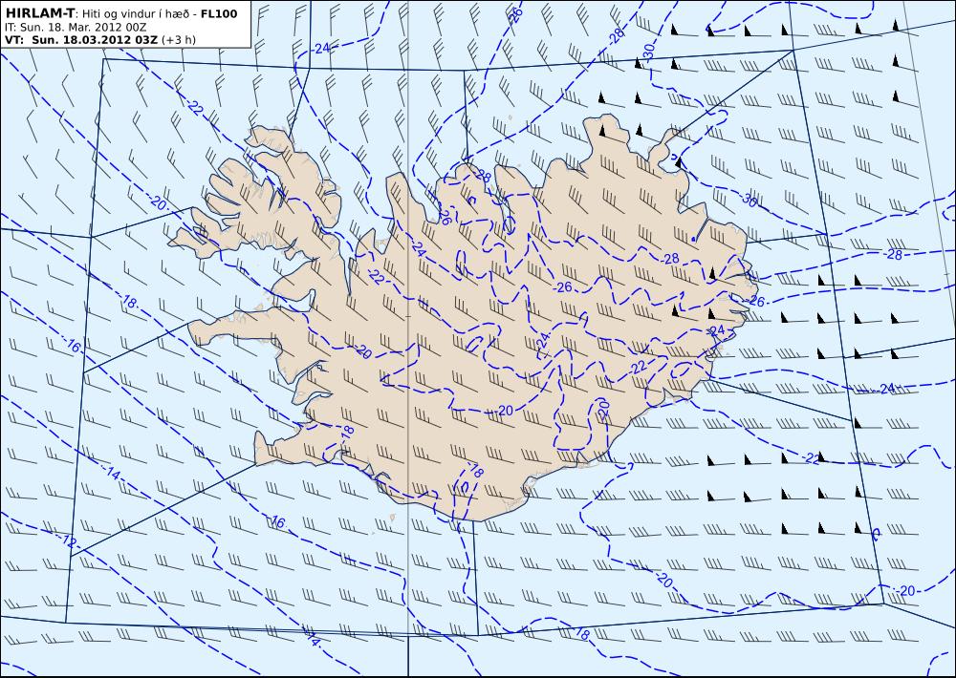Viewport: 956px width, 678px height.
Task: Click the bold "HIRLAM-T" title text
Action: pos(39,13)
